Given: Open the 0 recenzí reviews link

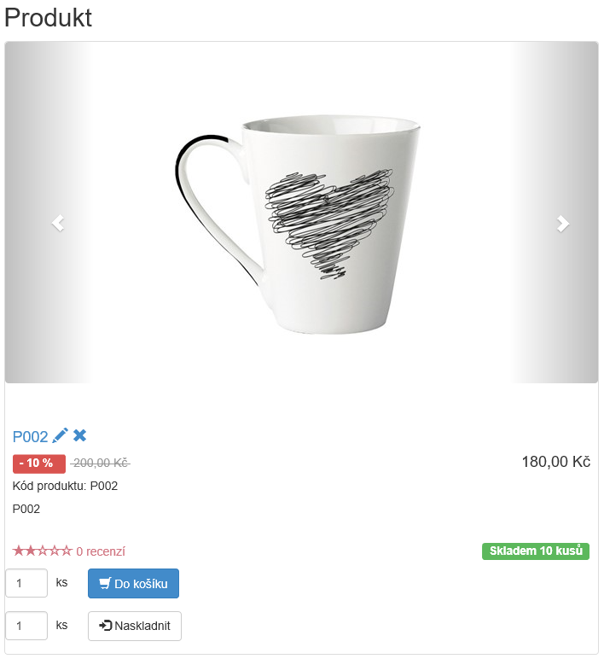Looking at the screenshot, I should point(101,551).
